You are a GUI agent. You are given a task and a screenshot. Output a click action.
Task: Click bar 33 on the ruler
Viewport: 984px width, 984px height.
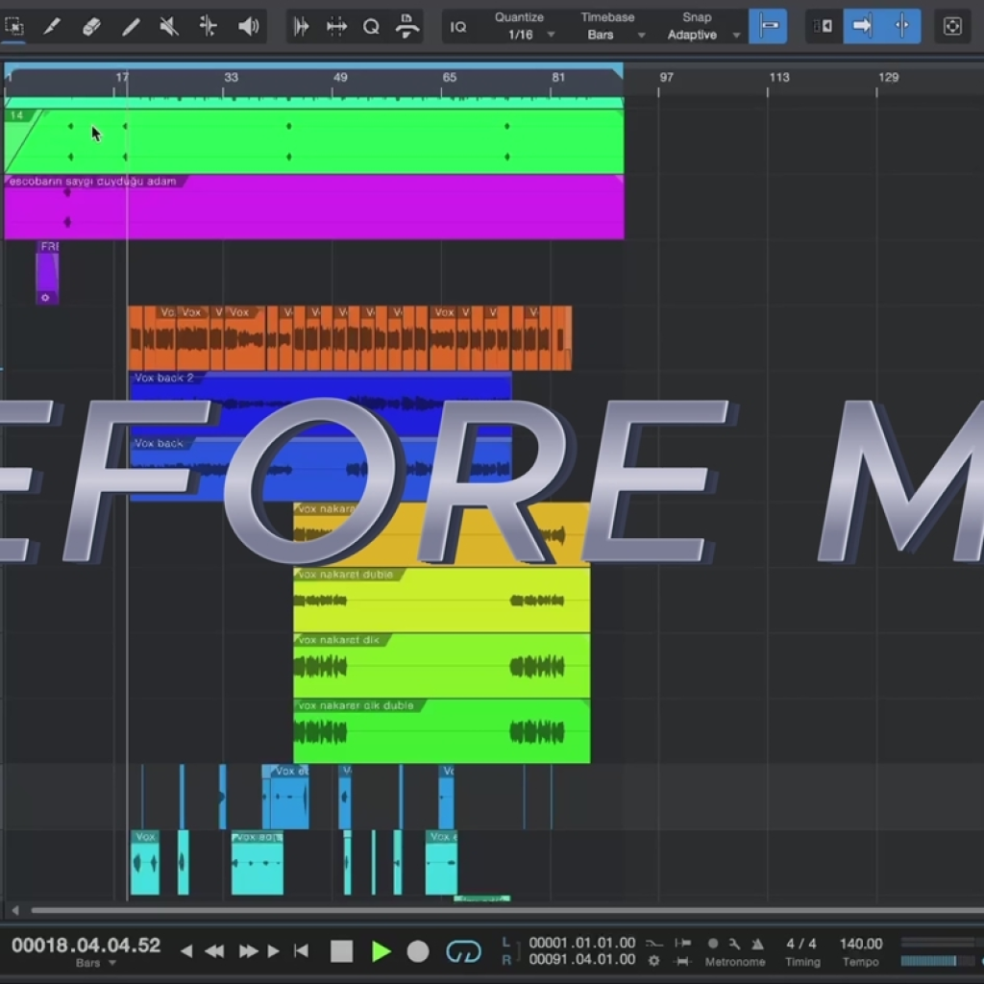coord(231,77)
